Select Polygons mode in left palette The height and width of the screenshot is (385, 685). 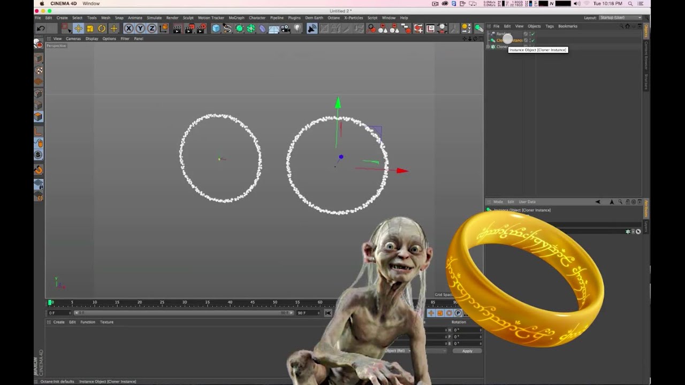tap(39, 117)
